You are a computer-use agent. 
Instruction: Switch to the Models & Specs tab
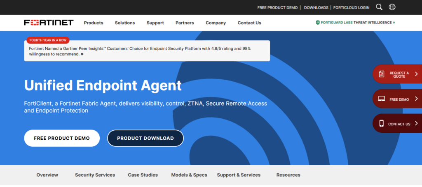coord(189,175)
